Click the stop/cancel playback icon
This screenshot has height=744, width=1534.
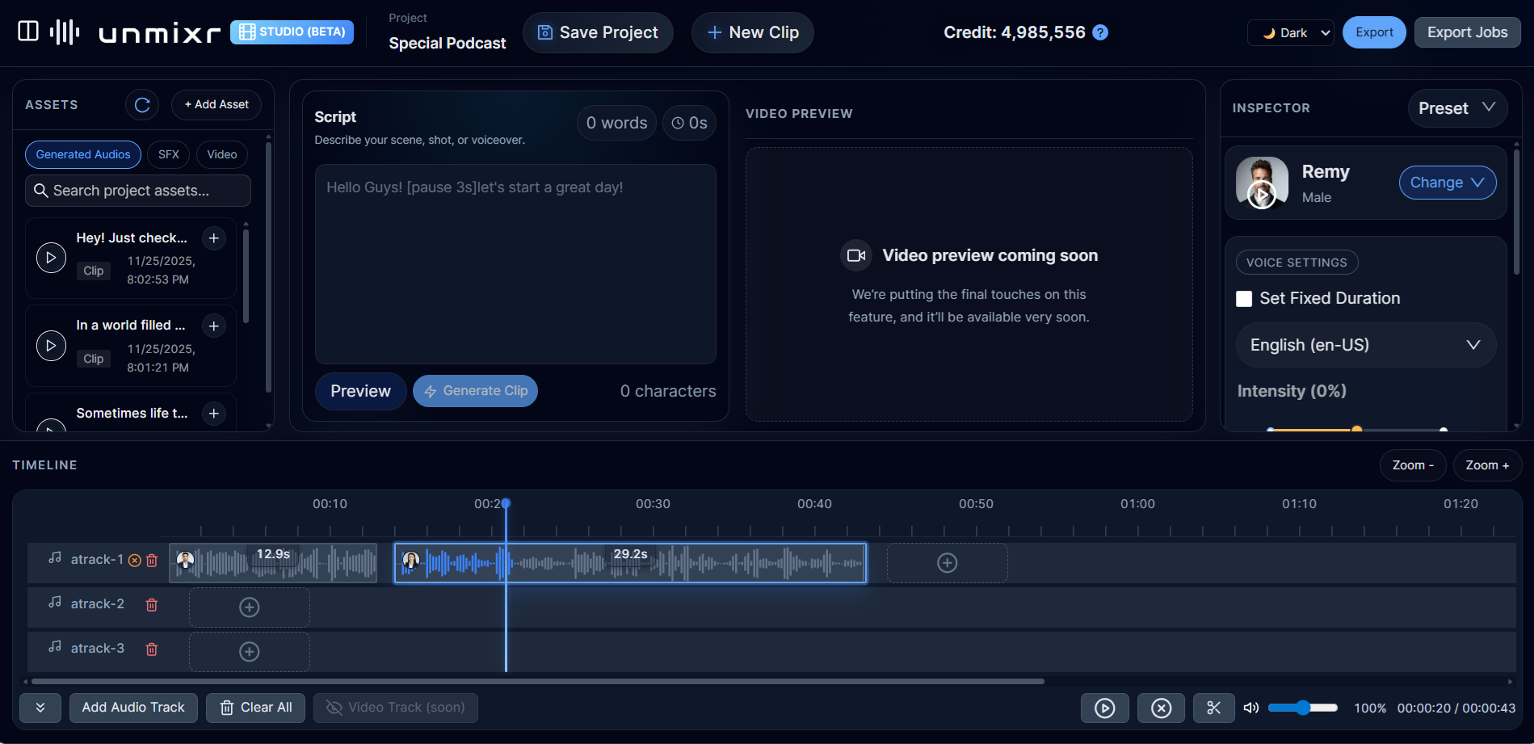click(x=1161, y=708)
